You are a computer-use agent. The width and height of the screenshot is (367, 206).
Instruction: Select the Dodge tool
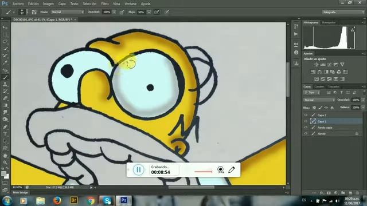pos(5,120)
